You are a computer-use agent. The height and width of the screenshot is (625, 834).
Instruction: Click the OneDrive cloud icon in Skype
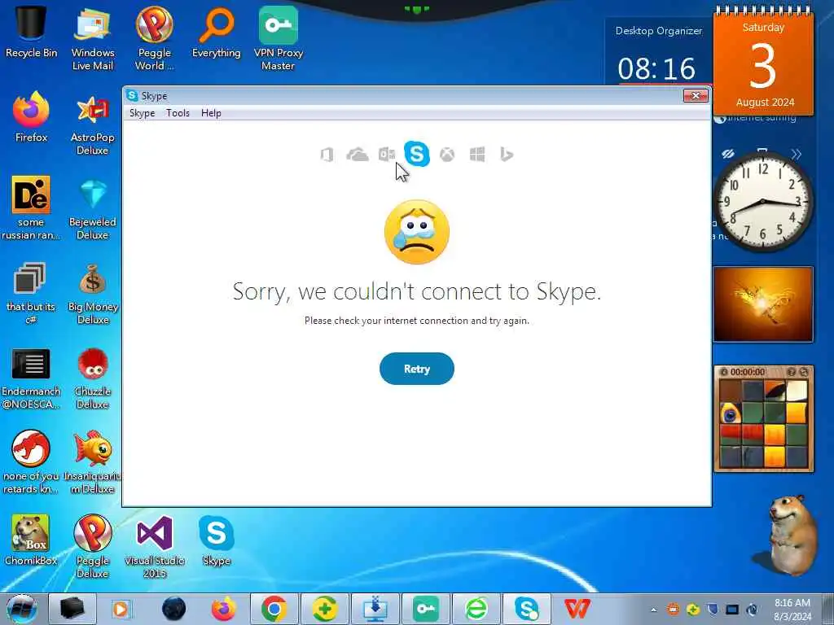(357, 155)
